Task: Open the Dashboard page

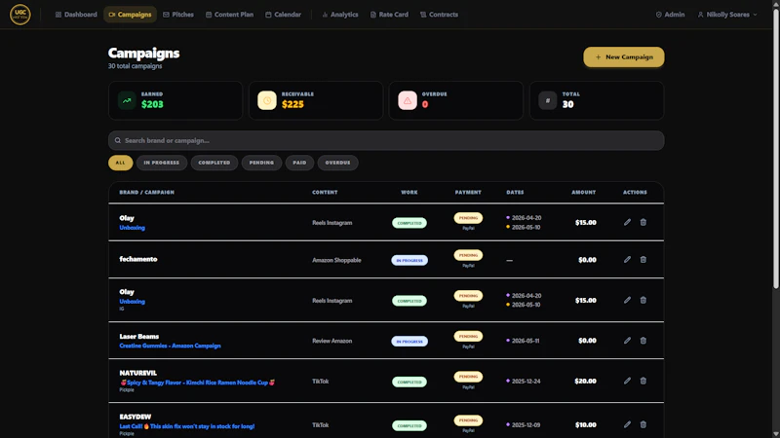Action: (x=76, y=15)
